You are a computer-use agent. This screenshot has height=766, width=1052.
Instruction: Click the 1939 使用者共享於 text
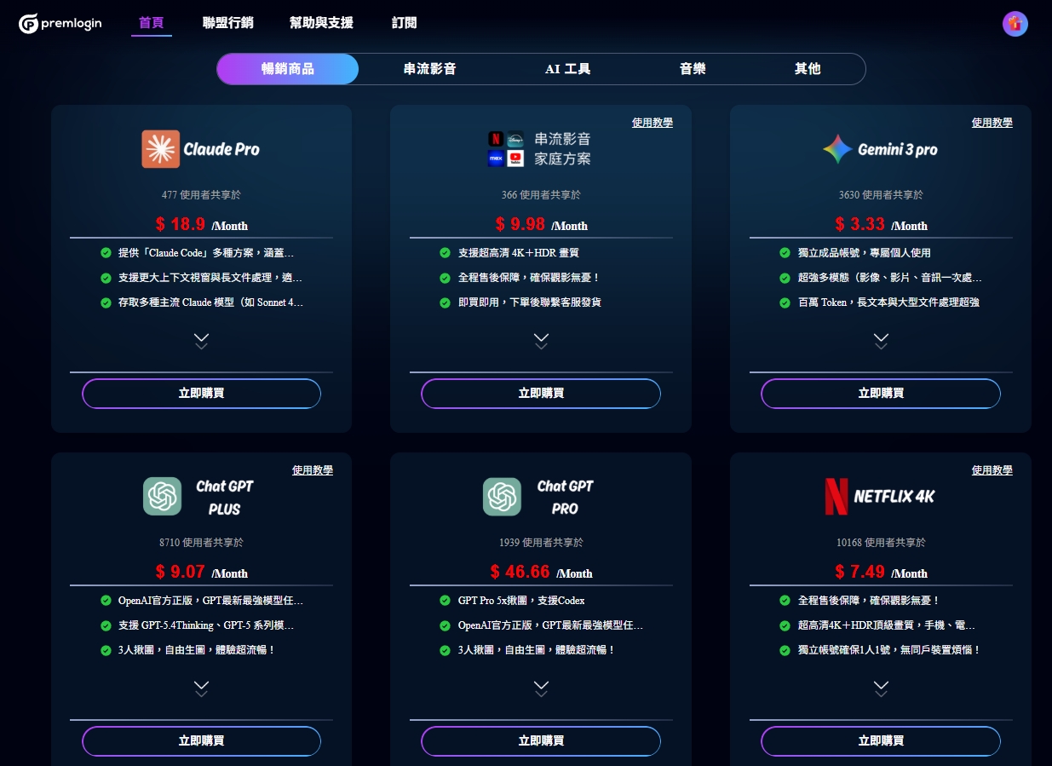541,543
